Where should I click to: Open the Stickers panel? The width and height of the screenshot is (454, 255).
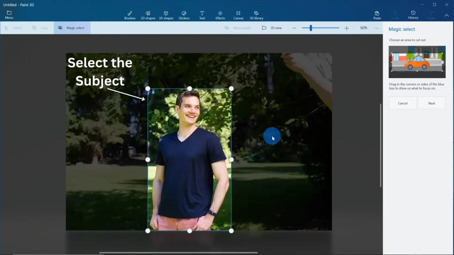click(184, 15)
